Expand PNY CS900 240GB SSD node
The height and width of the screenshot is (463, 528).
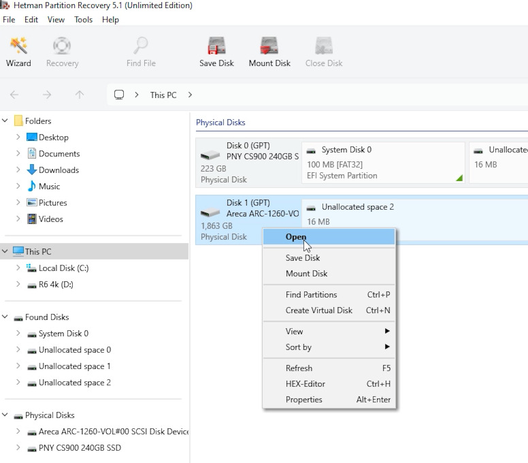point(18,447)
